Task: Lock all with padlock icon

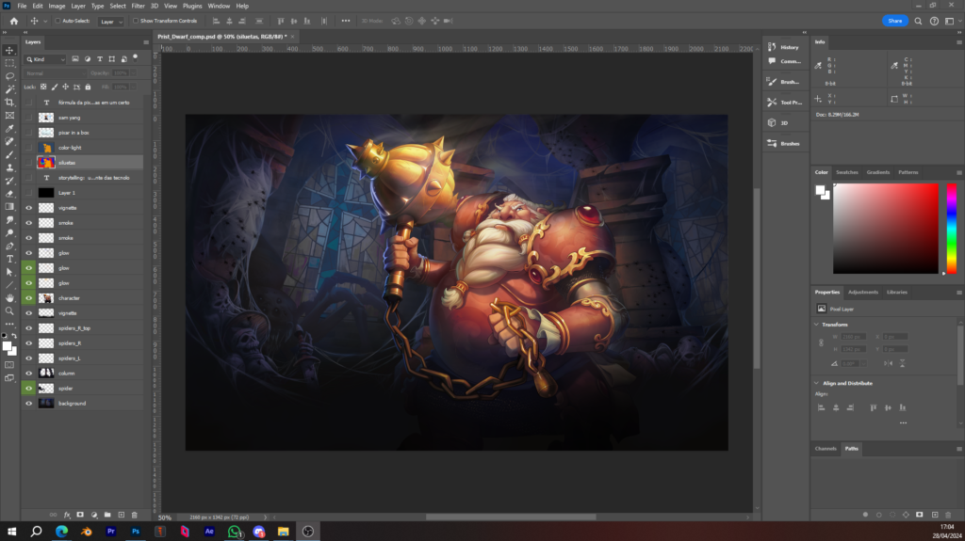Action: tap(88, 88)
